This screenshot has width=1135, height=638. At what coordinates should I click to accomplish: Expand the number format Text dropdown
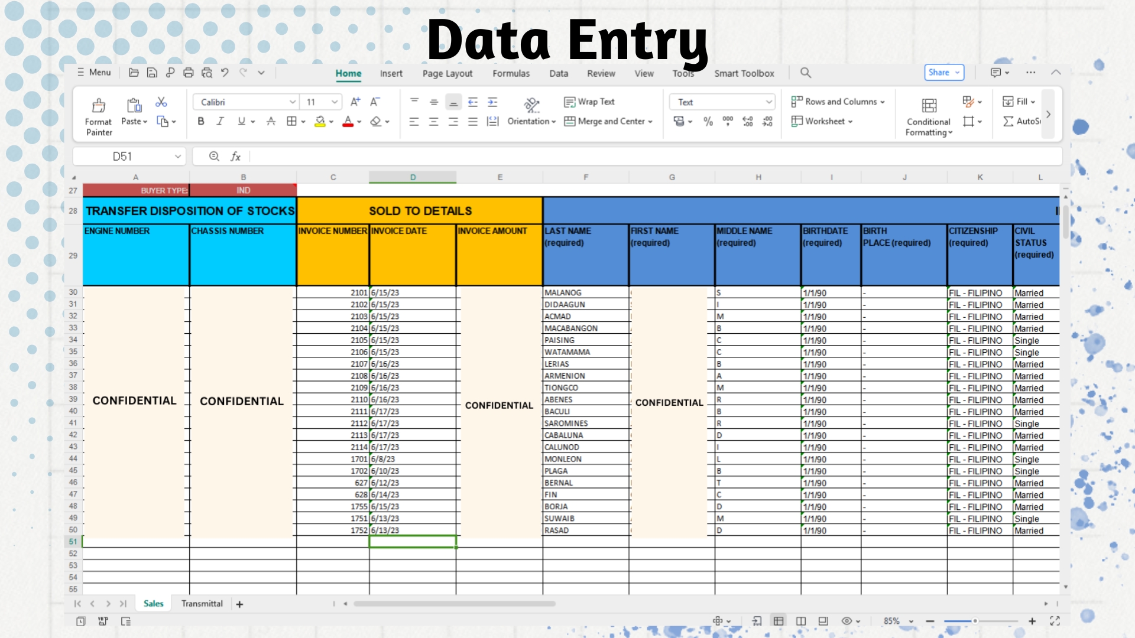768,102
